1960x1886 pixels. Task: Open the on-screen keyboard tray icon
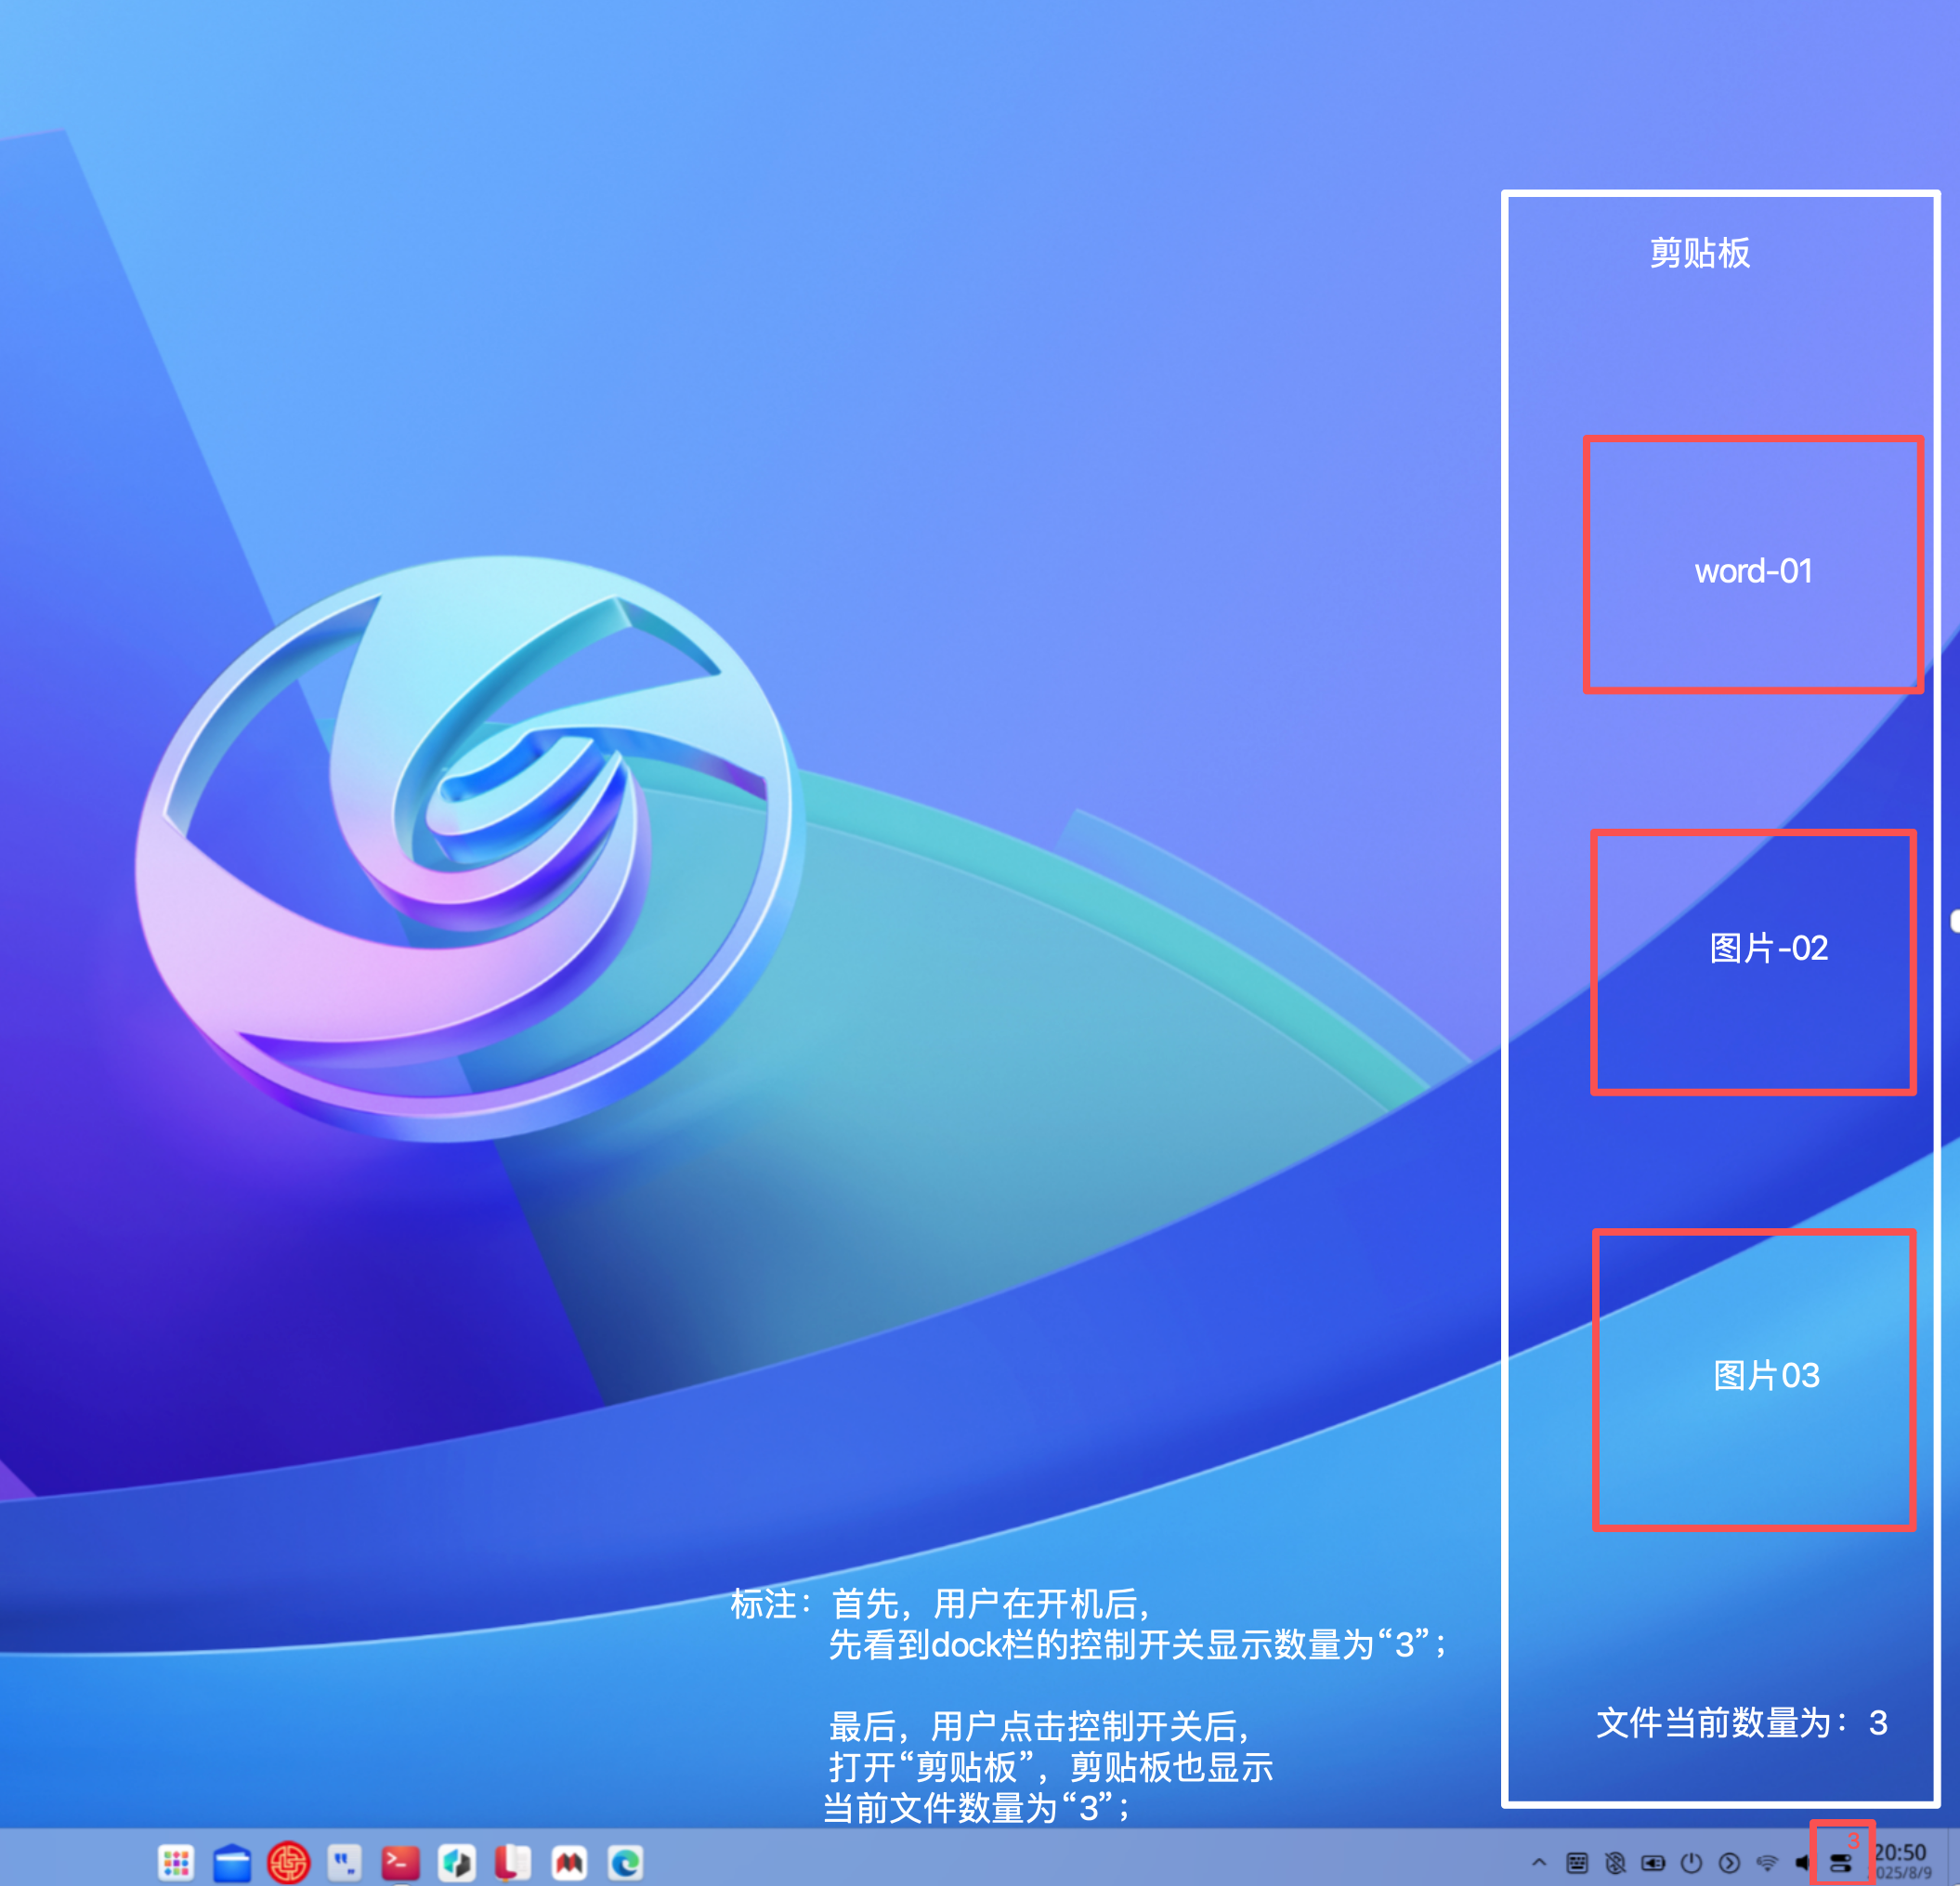(x=1577, y=1862)
